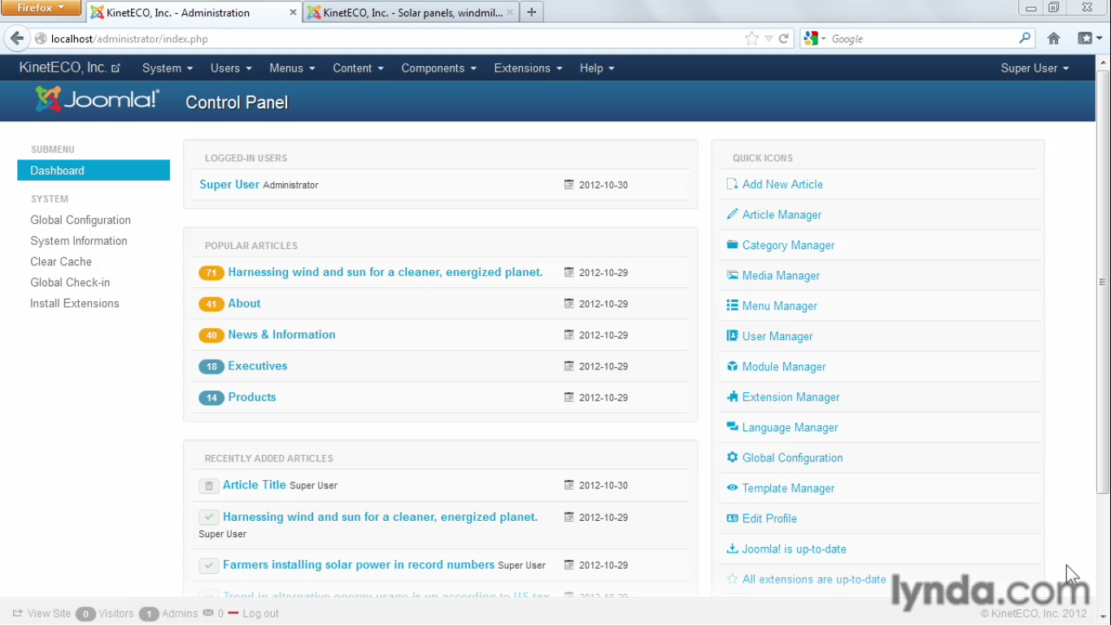
Task: Select Dashboard in the submenu
Action: 94,170
